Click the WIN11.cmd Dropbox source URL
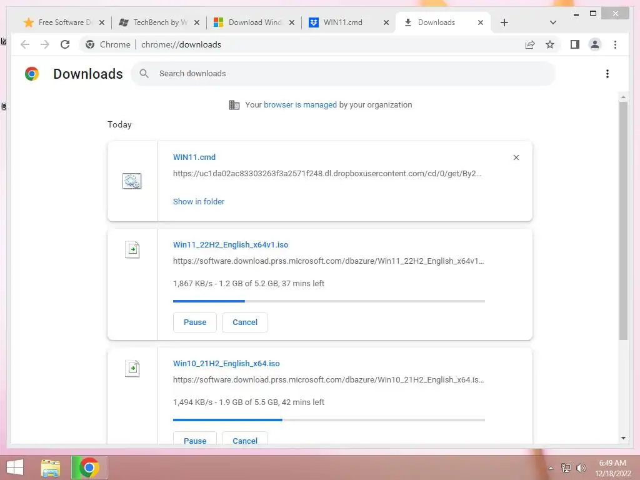This screenshot has width=640, height=480. click(x=327, y=174)
